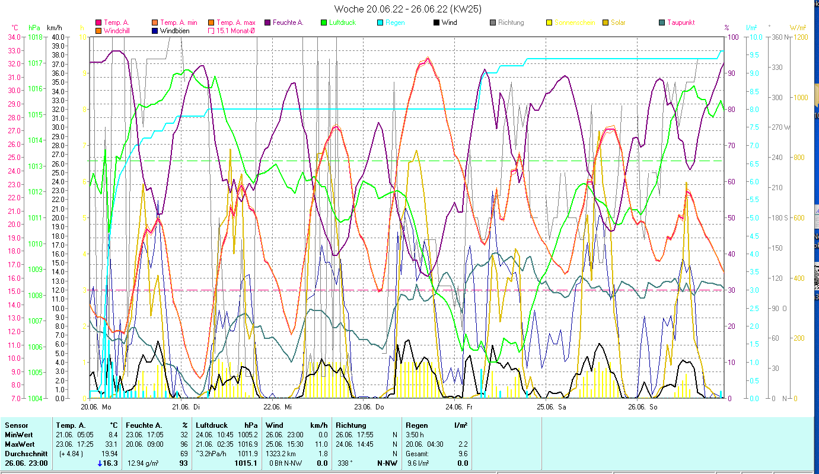Click the blue temperature trend down arrow
The image size is (819, 474).
pos(100,463)
